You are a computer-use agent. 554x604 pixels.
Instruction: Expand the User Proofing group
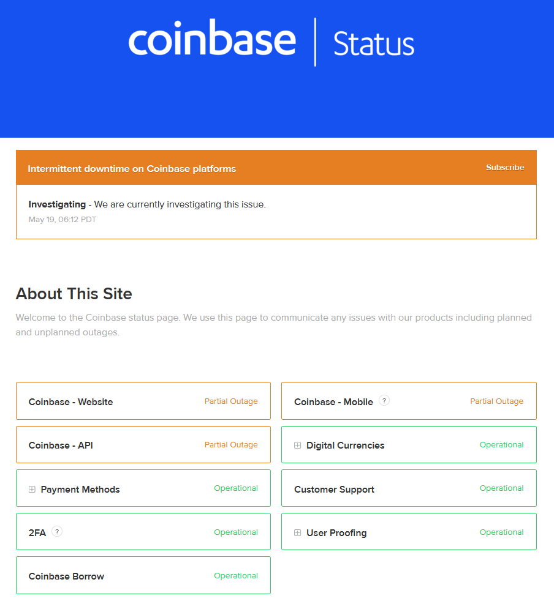(298, 532)
